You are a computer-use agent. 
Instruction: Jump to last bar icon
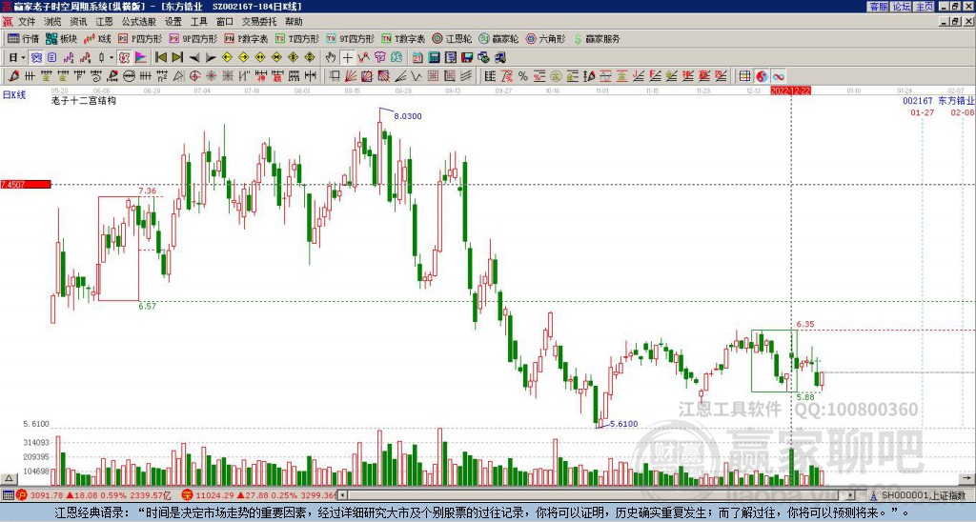click(177, 58)
